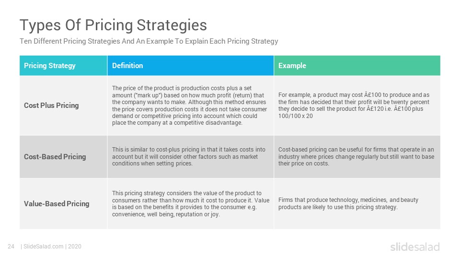Image resolution: width=460 pixels, height=259 pixels.
Task: Select the Example header cell
Action: tap(357, 66)
